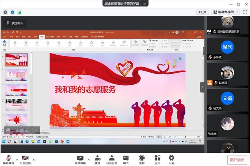Show more participants down chevron
The height and width of the screenshot is (166, 250).
click(228, 148)
